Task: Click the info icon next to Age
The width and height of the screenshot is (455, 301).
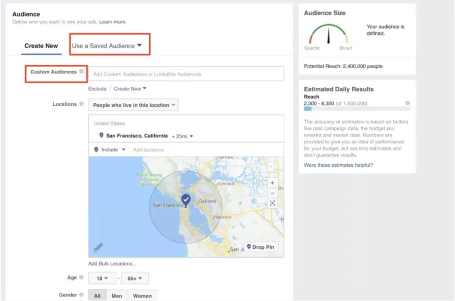Action: pyautogui.click(x=81, y=277)
